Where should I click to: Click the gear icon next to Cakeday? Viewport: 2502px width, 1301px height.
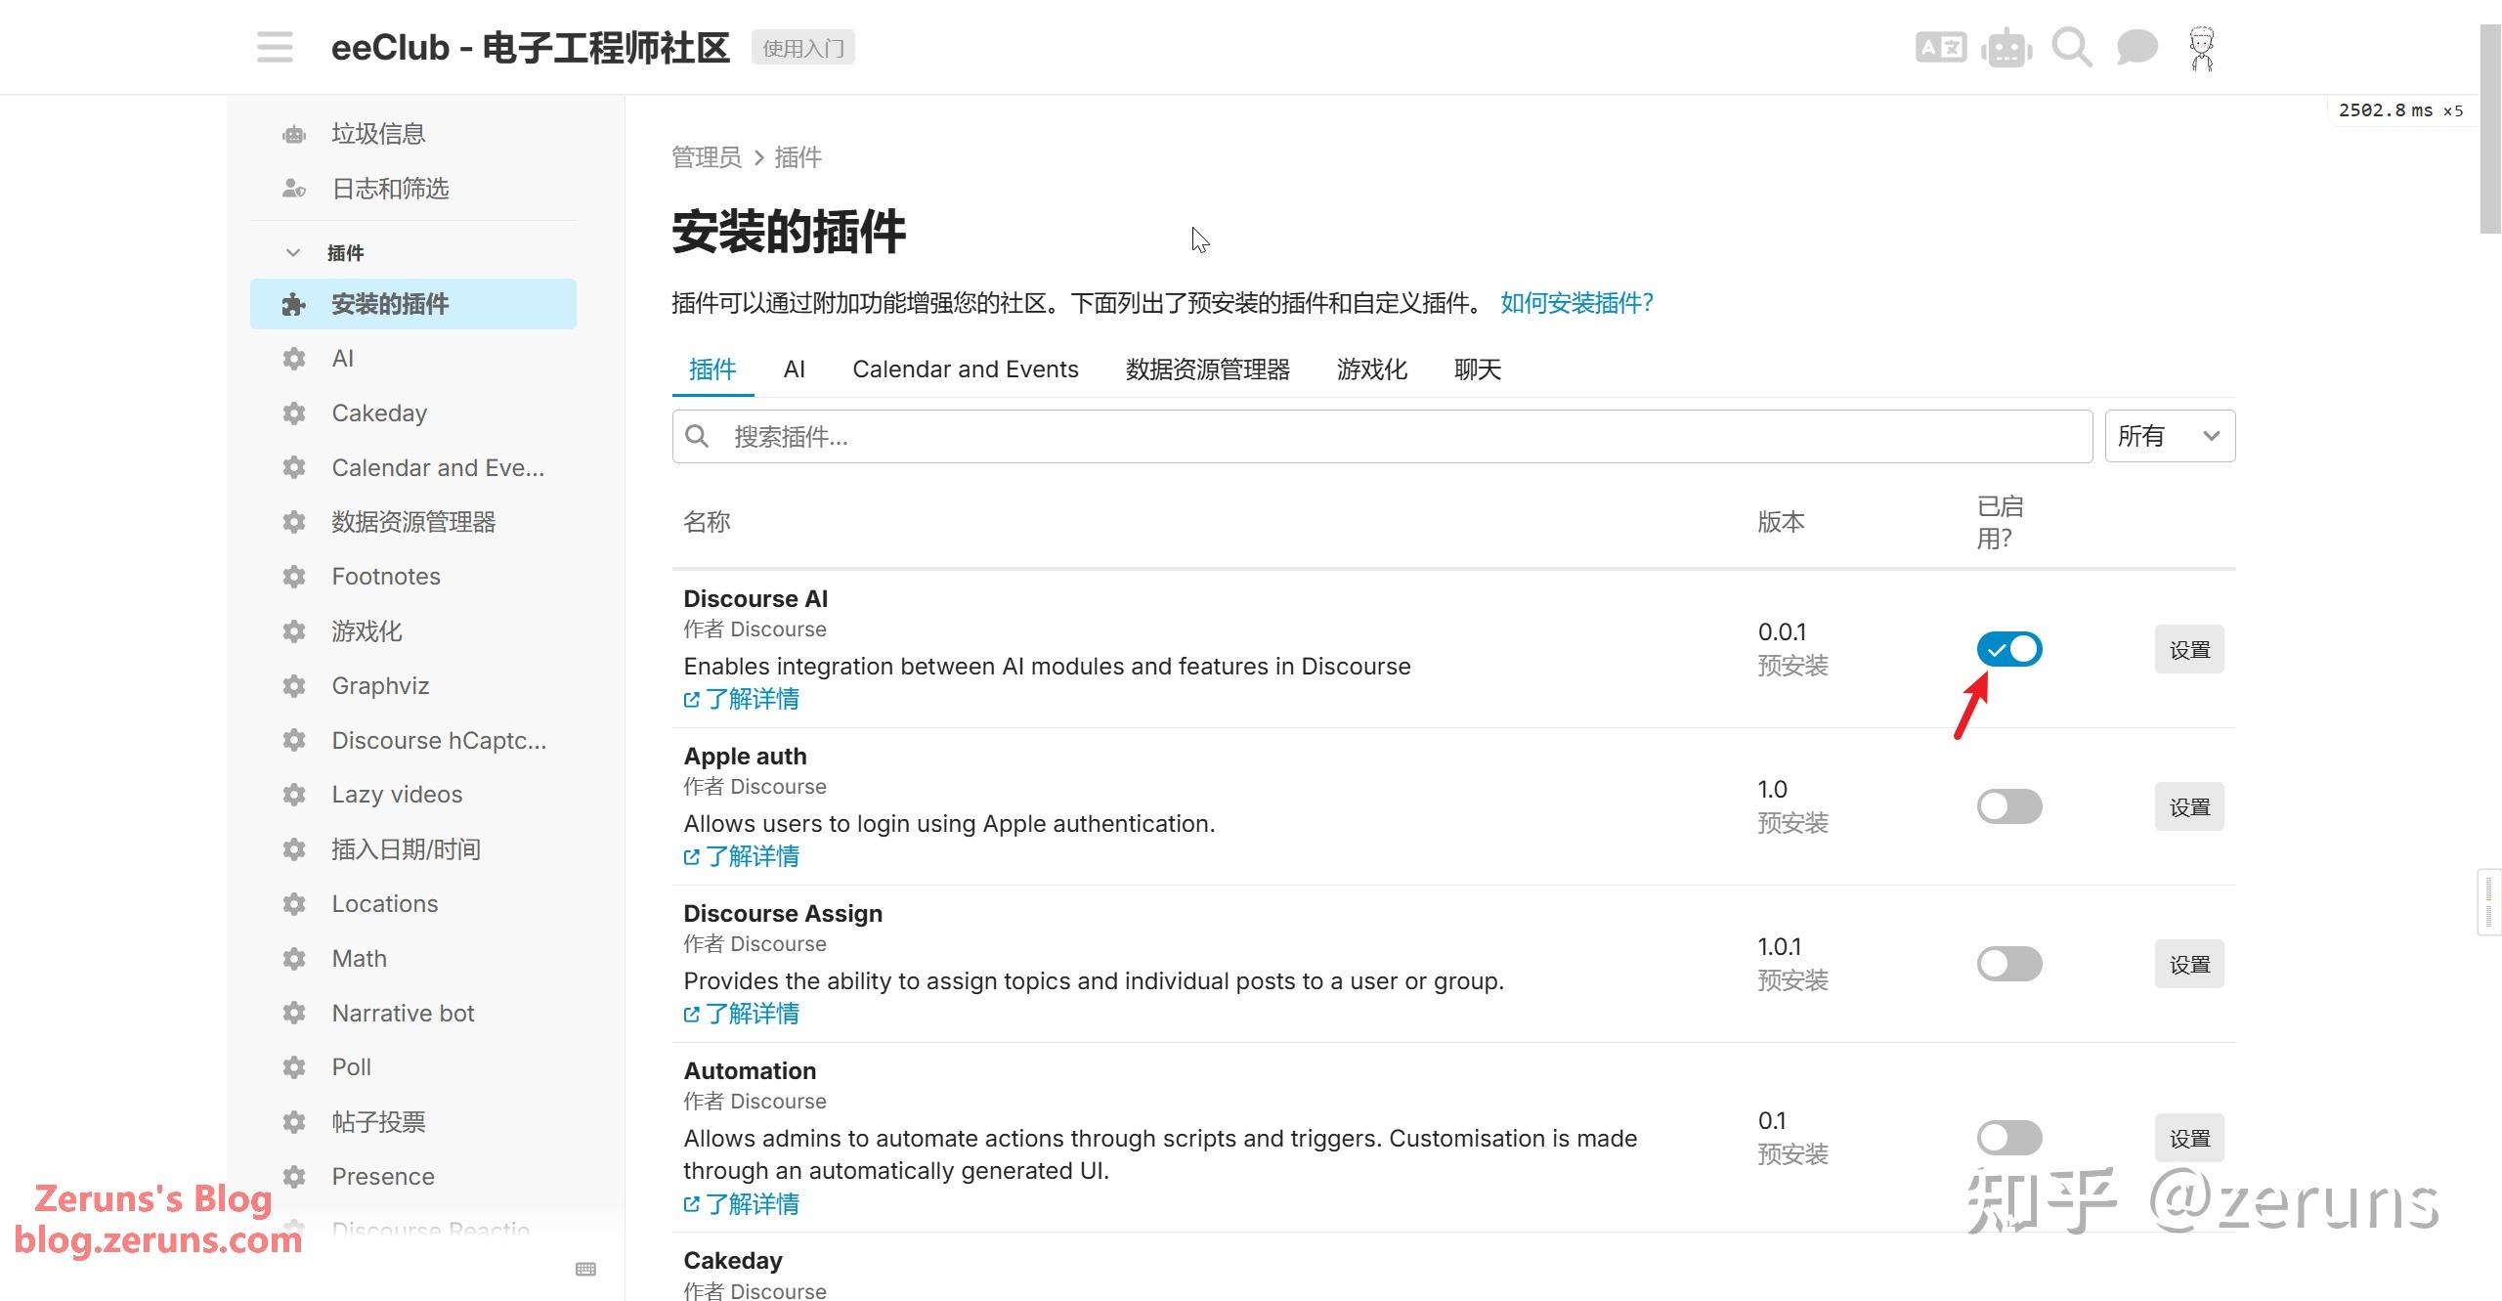(x=293, y=412)
